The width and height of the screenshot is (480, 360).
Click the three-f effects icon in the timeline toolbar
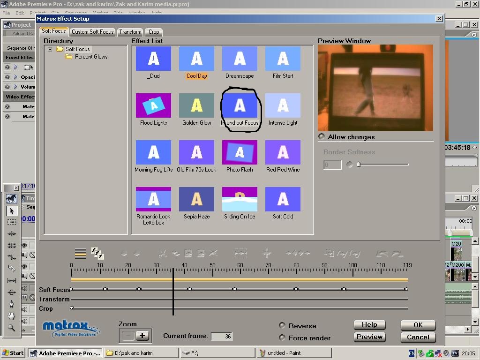[97, 253]
